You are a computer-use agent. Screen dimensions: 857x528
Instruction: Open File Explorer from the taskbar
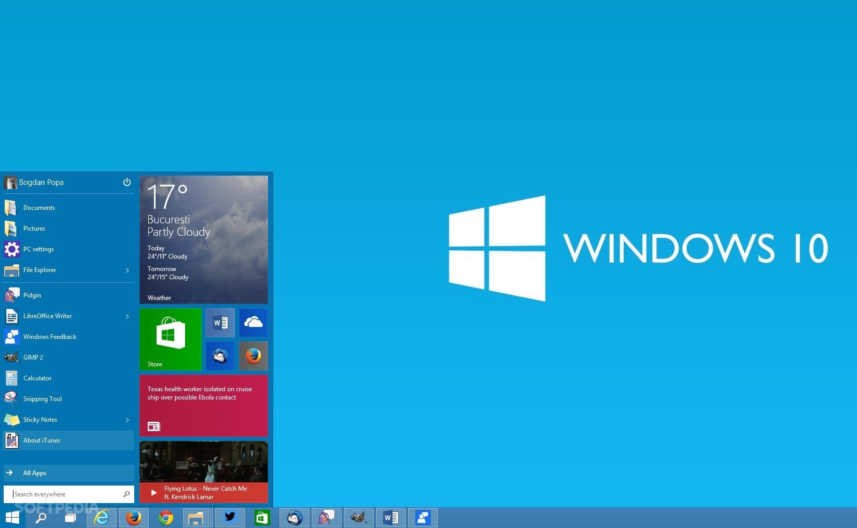tap(195, 517)
